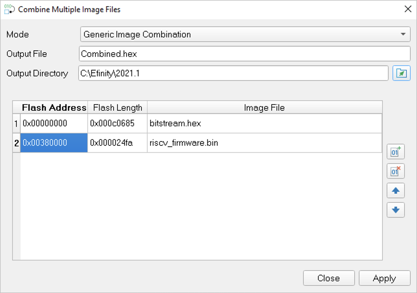
Task: Click the remove image file icon
Action: pyautogui.click(x=395, y=171)
